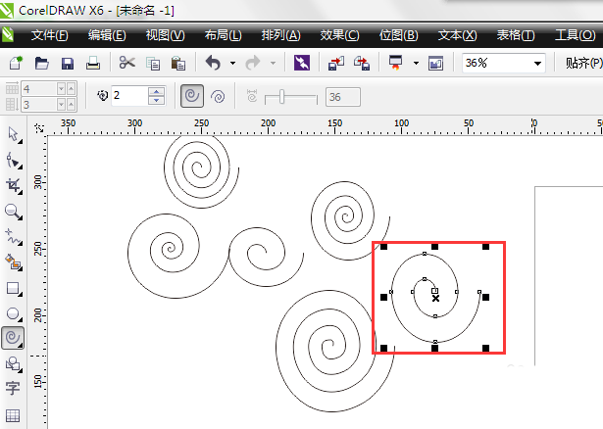Undo the last action

point(214,63)
